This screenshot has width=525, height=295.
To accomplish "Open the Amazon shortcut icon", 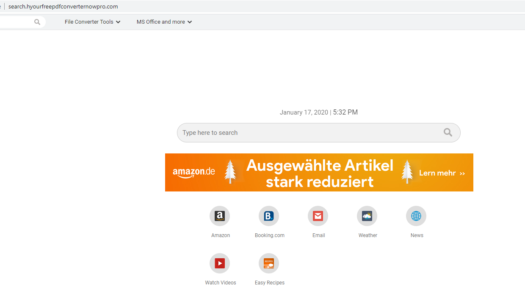I will pyautogui.click(x=220, y=216).
